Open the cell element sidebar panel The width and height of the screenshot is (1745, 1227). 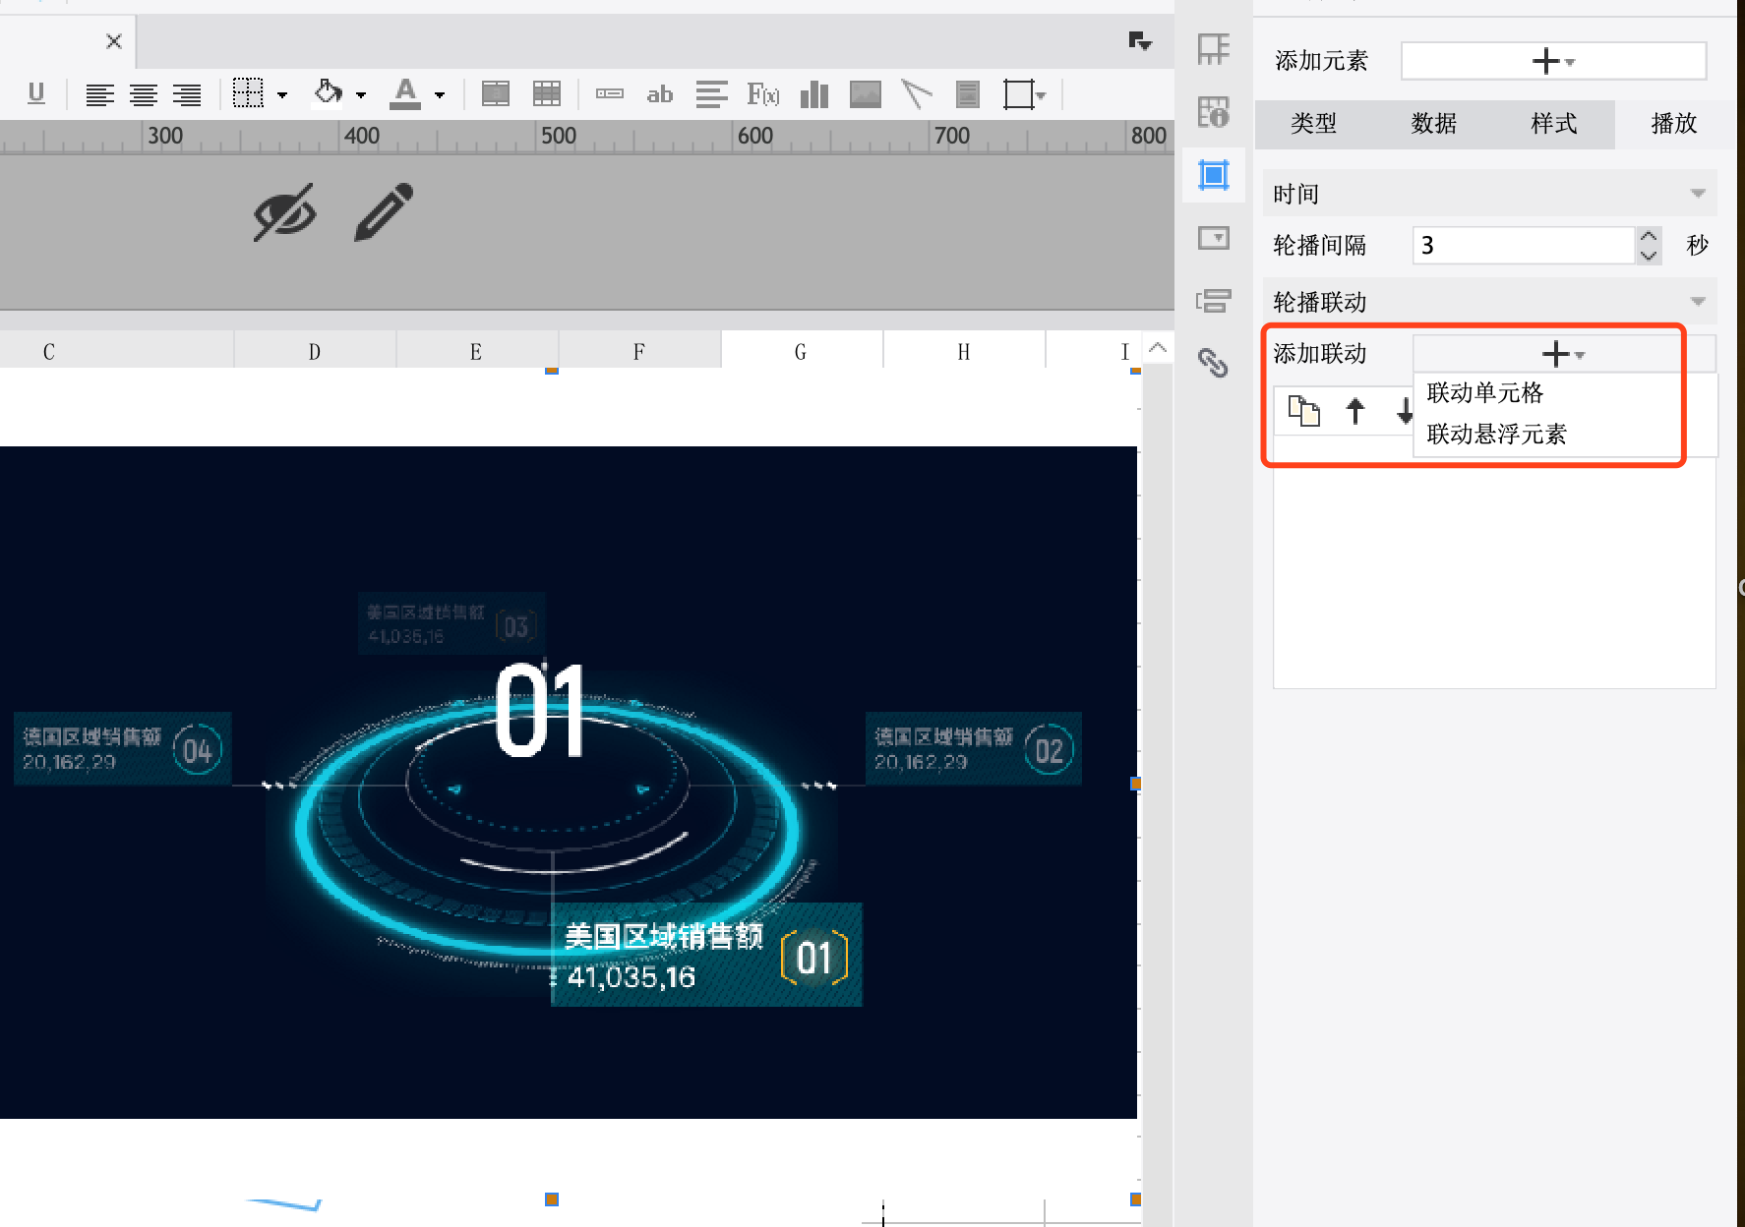pos(1214,49)
